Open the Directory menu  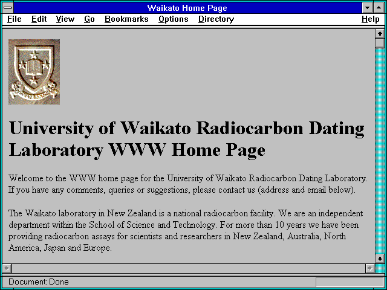(216, 19)
